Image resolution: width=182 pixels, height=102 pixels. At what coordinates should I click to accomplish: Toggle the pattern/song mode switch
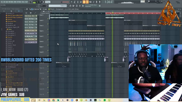[x=34, y=2]
